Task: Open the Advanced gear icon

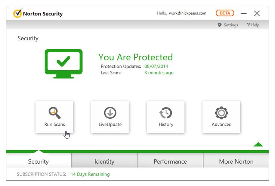Action: (x=221, y=113)
